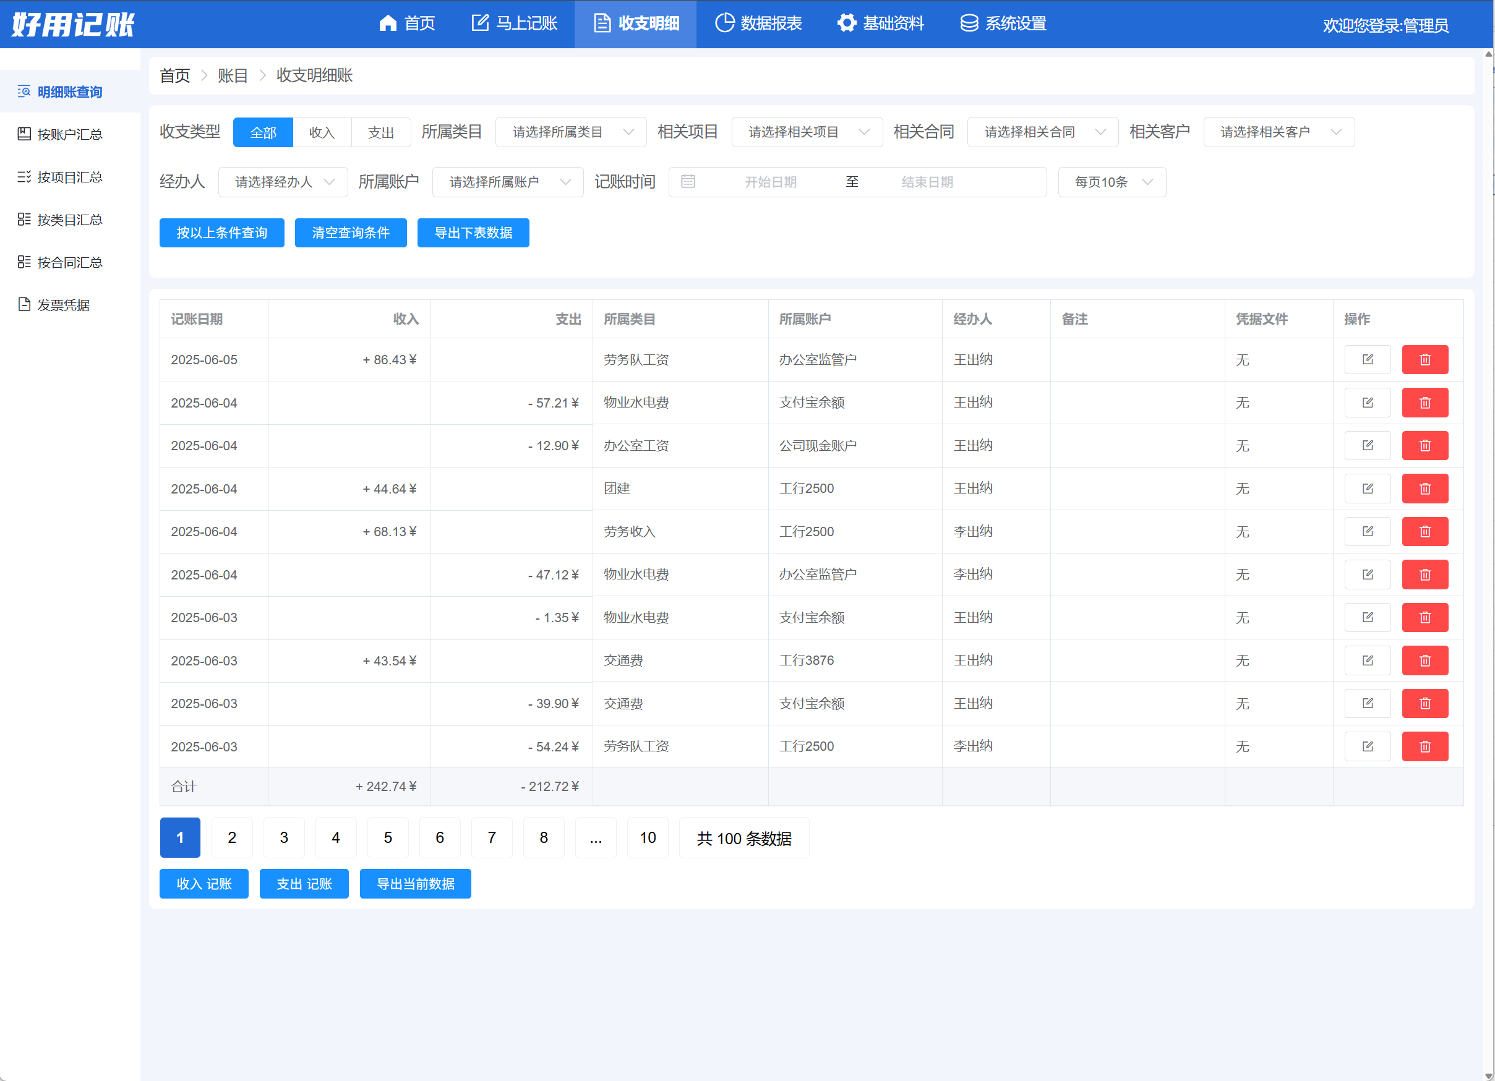Click 收入 记账 button

[203, 883]
